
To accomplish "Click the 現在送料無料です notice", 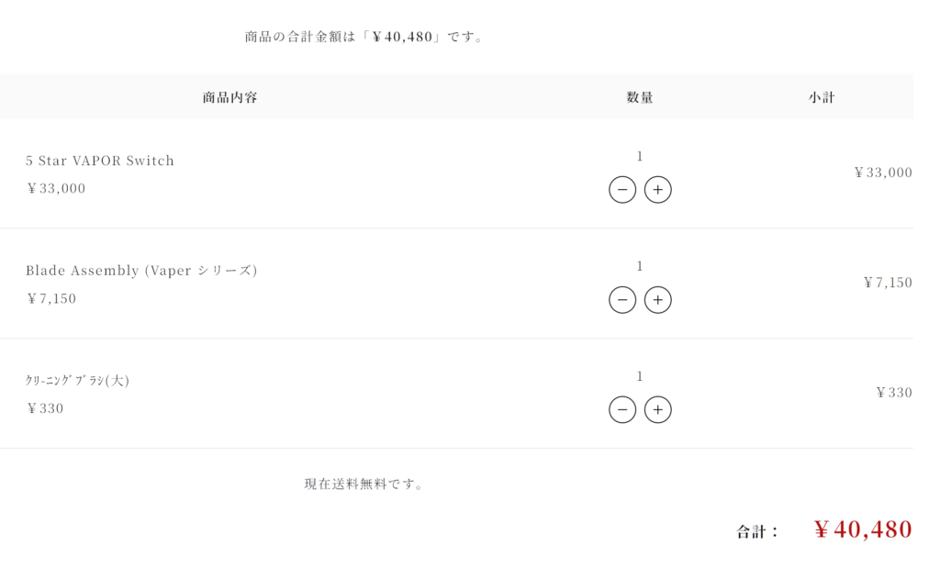I will 364,484.
